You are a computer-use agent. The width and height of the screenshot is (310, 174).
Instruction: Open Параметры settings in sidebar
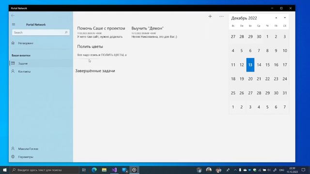click(41, 157)
